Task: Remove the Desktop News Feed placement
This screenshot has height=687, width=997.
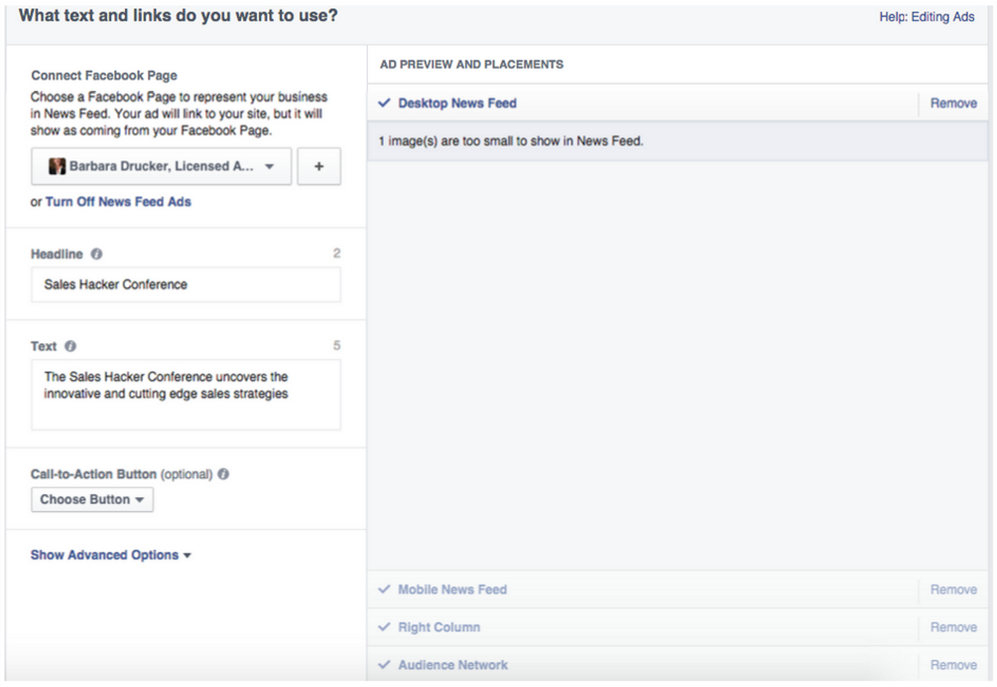Action: [953, 103]
